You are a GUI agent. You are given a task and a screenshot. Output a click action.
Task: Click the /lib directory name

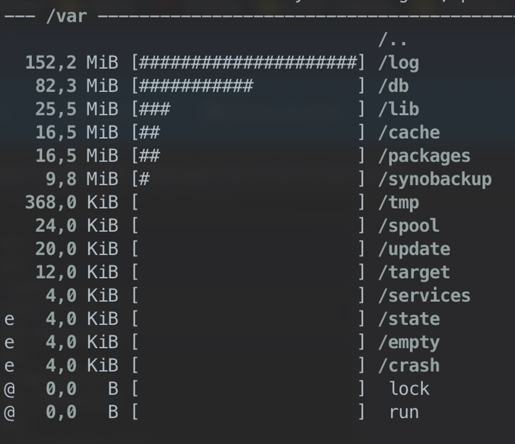tap(398, 109)
